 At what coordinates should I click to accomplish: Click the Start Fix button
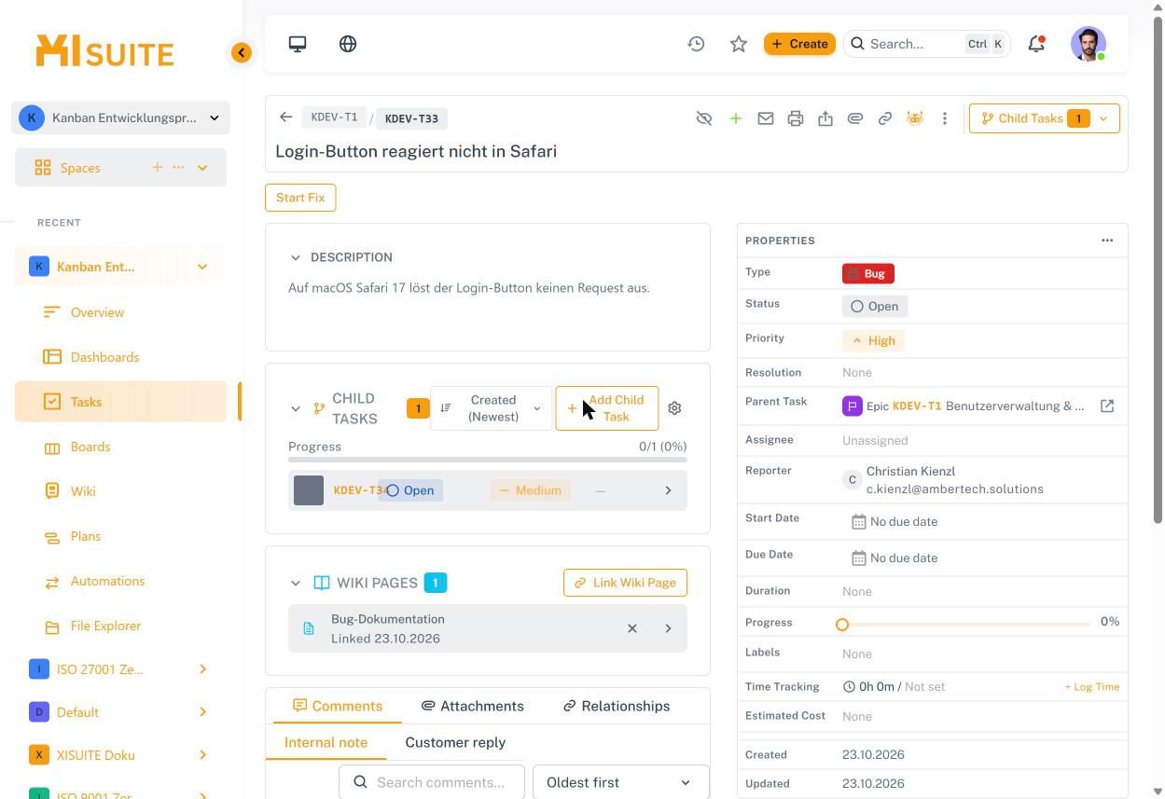tap(300, 198)
